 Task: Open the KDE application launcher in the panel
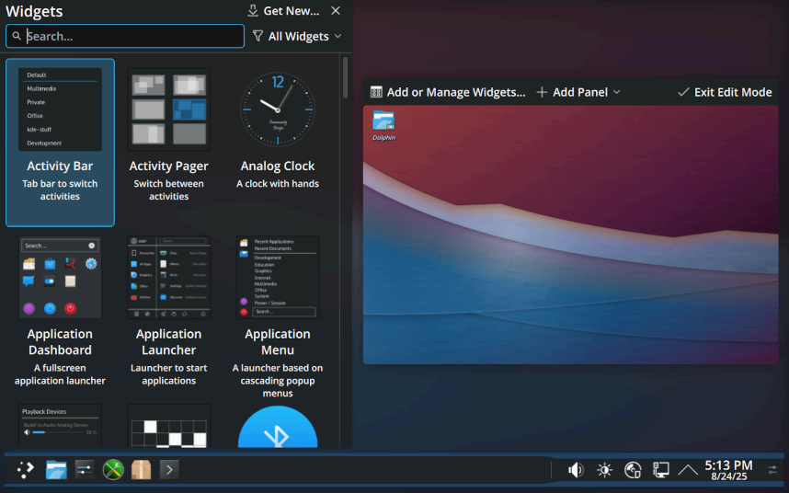(x=26, y=470)
